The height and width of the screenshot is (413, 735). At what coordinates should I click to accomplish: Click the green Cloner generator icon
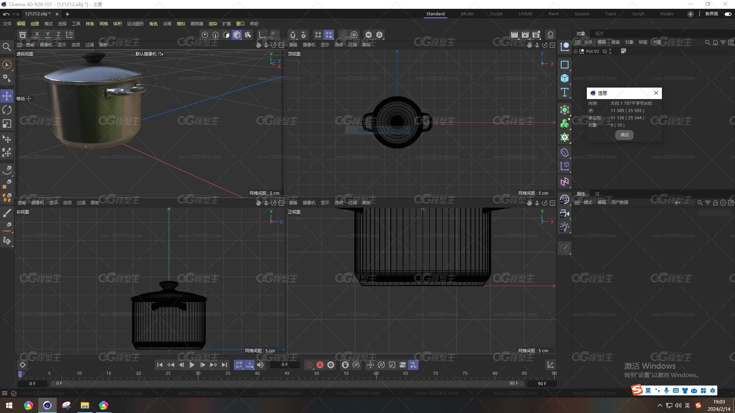tap(565, 124)
